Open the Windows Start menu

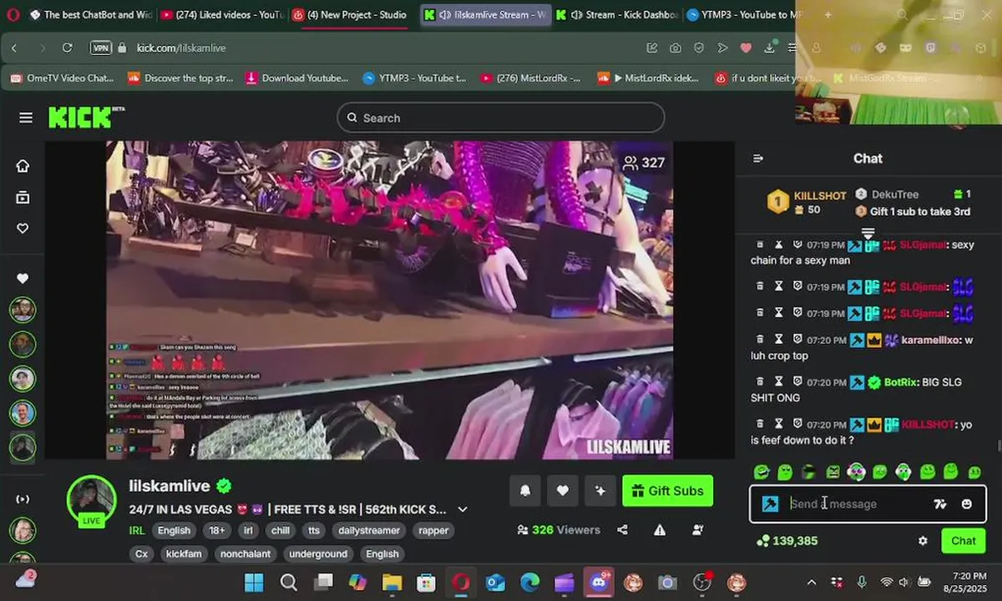(253, 582)
